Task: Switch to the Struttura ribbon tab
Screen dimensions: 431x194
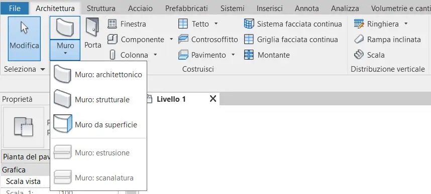Action: coord(101,9)
